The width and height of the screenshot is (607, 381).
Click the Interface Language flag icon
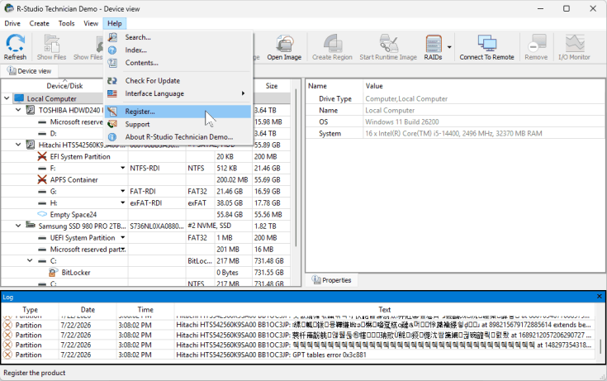tap(112, 93)
